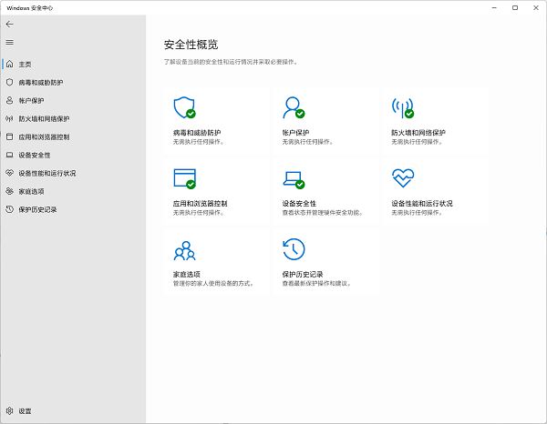
Task: Toggle the hamburger navigation menu
Action: (9, 43)
